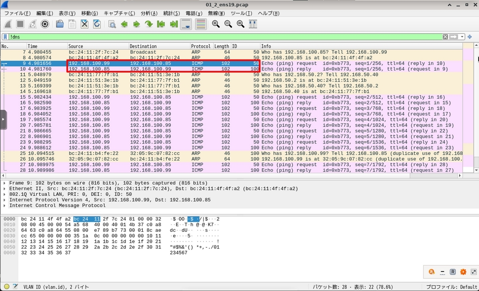Zoom in on packet text
Image resolution: width=479 pixels, height=291 pixels.
[216, 24]
